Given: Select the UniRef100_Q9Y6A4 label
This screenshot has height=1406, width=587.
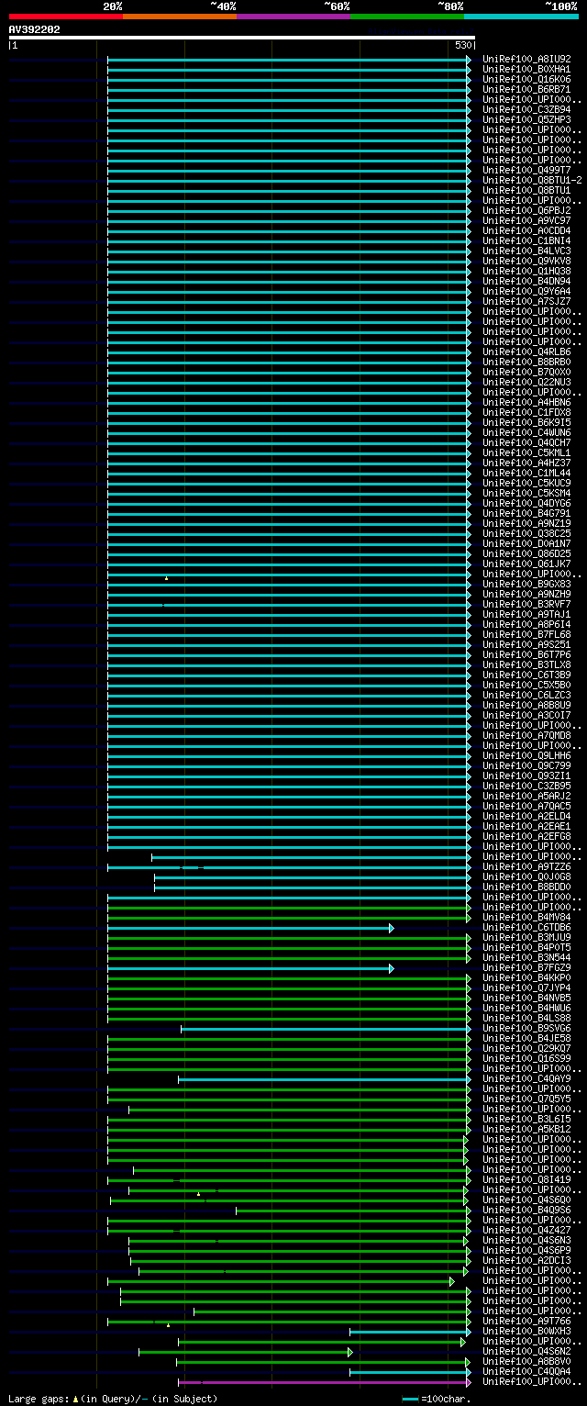Looking at the screenshot, I should (526, 291).
